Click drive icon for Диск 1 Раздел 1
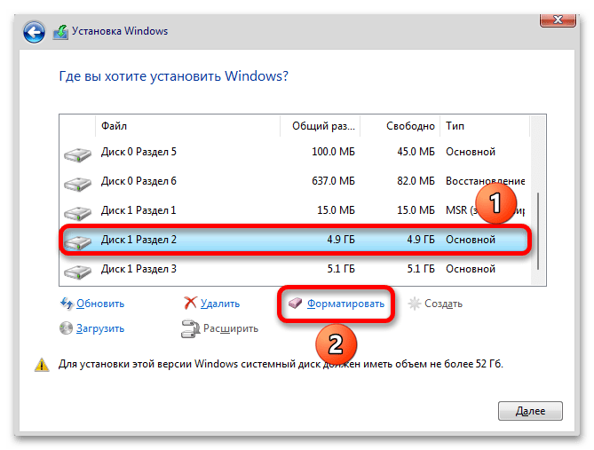Image resolution: width=594 pixels, height=450 pixels. pyautogui.click(x=77, y=212)
